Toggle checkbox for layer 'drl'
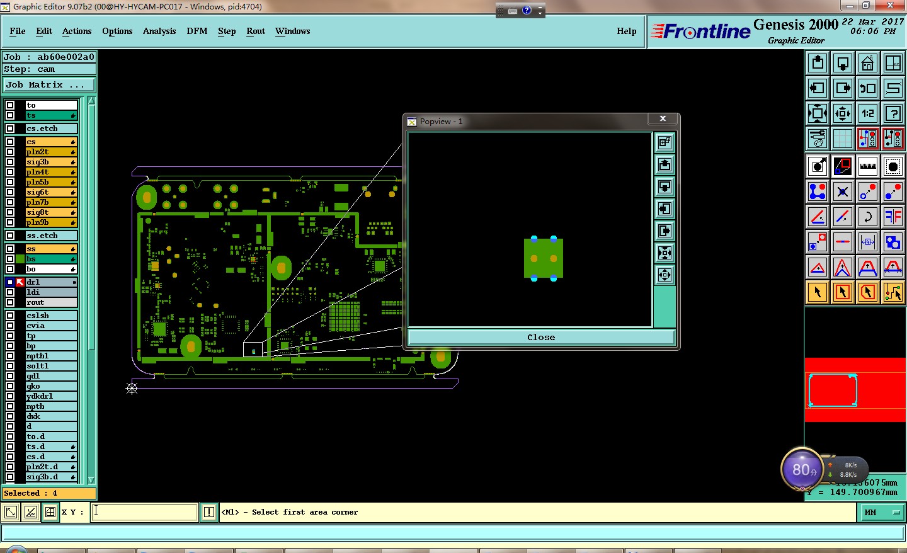This screenshot has width=907, height=553. pos(10,282)
